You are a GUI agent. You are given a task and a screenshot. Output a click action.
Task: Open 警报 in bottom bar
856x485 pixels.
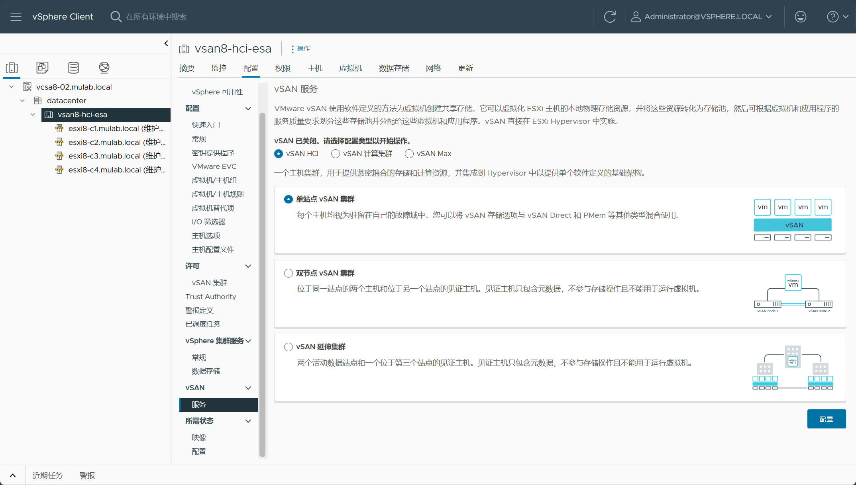click(x=87, y=475)
